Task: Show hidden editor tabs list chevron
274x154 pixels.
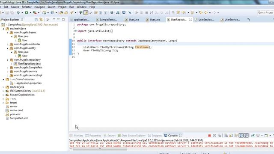Action: (x=248, y=20)
